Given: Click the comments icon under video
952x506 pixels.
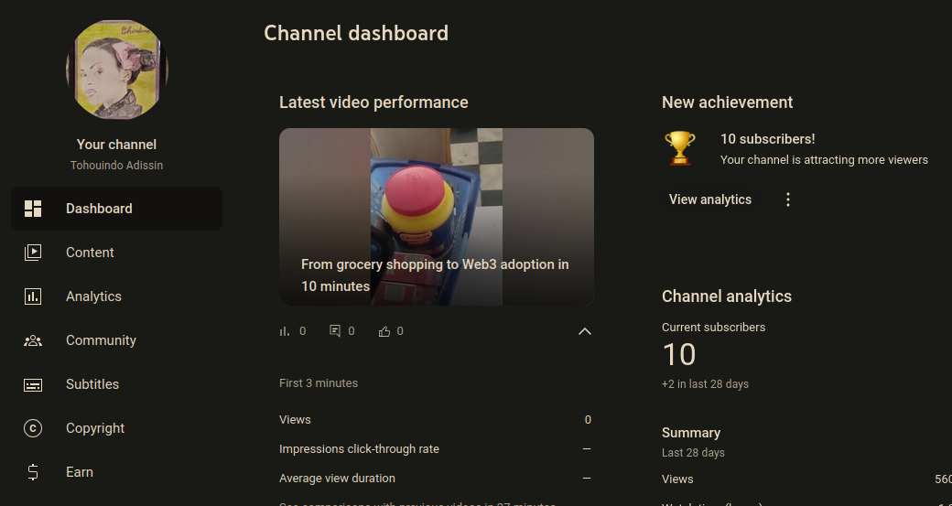Looking at the screenshot, I should (x=334, y=330).
